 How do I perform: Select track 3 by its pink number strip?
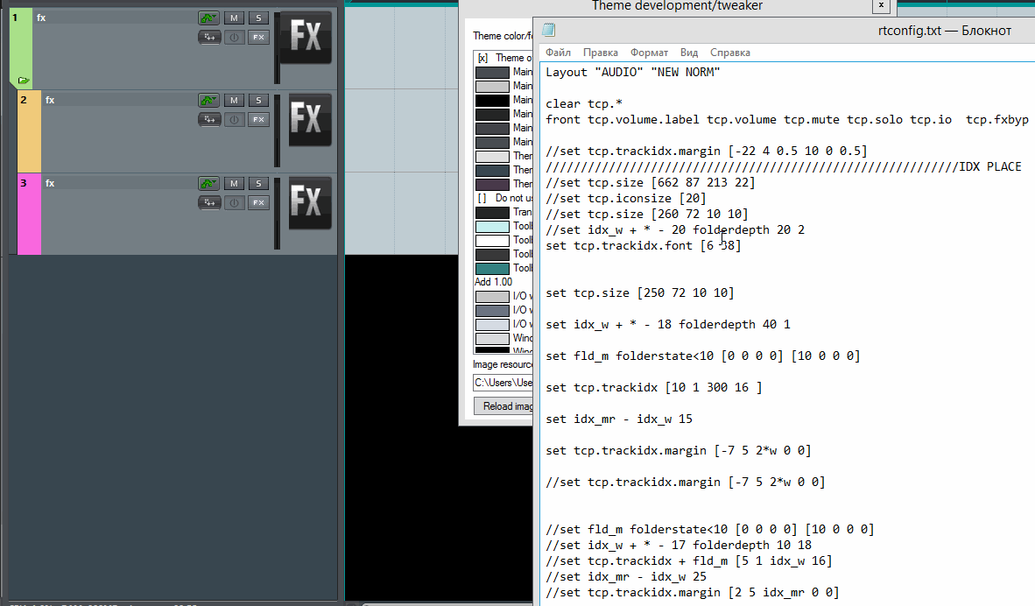click(x=29, y=215)
